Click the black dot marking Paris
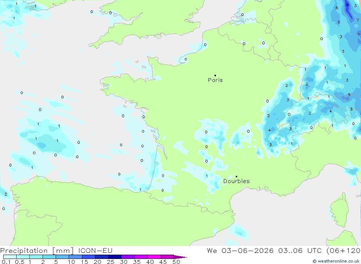The height and width of the screenshot is (264, 361). [x=215, y=75]
